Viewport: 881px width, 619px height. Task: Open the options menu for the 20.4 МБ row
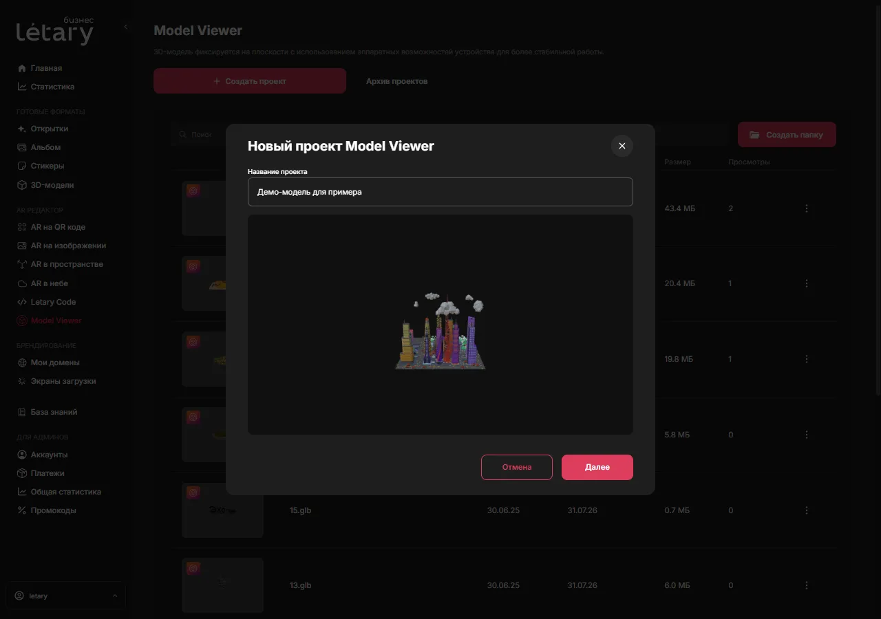pyautogui.click(x=807, y=283)
